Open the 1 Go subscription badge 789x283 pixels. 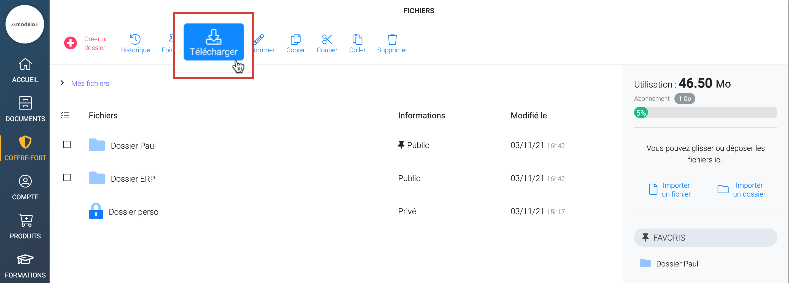coord(684,99)
